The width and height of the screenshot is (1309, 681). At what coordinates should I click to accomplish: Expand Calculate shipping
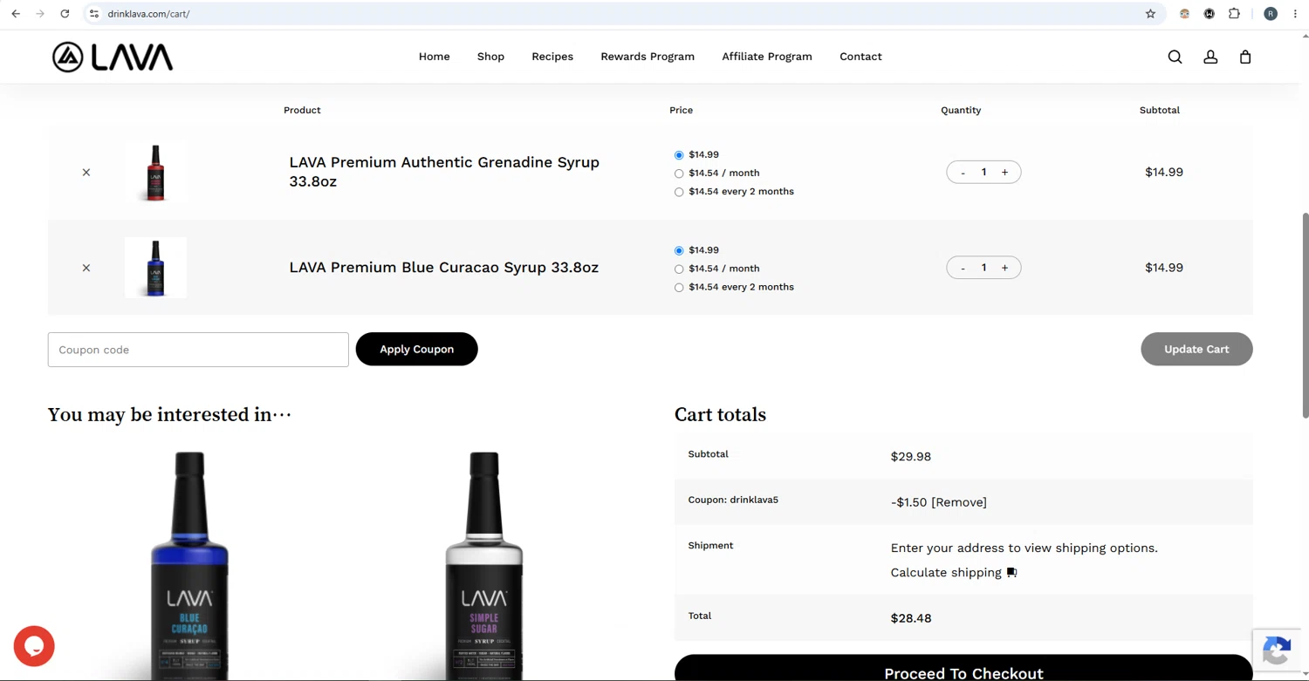(x=954, y=572)
